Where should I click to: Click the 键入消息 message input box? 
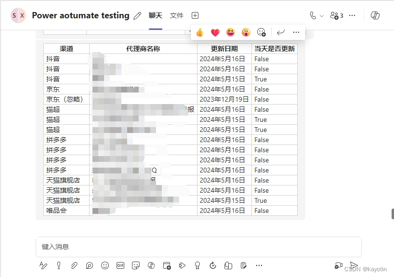tap(198, 247)
